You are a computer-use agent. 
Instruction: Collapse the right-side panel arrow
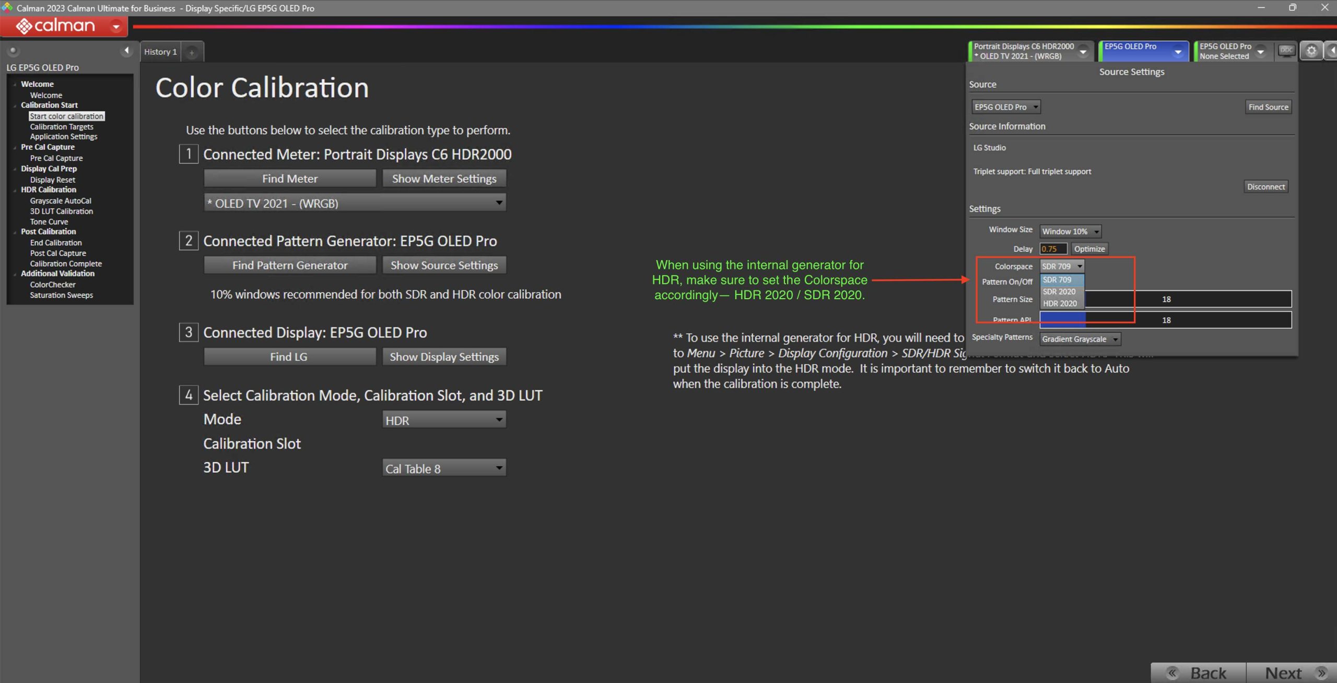pyautogui.click(x=1332, y=51)
